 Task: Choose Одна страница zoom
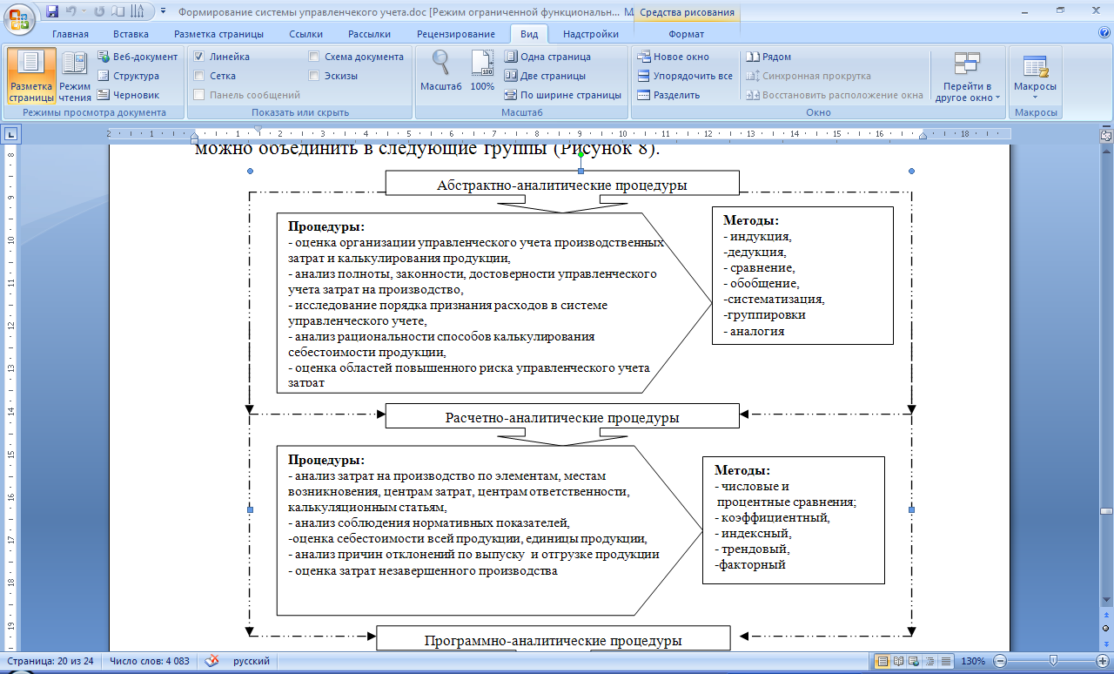click(x=547, y=57)
